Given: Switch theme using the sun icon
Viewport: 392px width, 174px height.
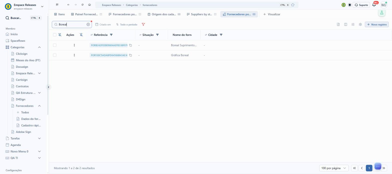Looking at the screenshot, I should (x=349, y=5).
